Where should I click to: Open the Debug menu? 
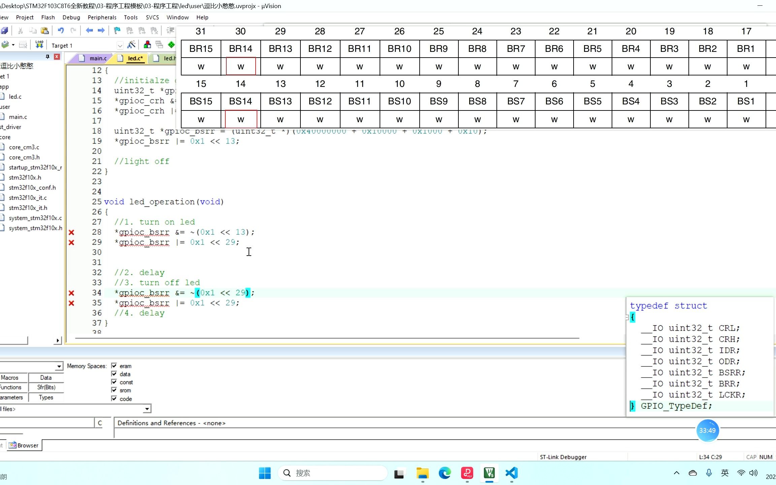pos(71,17)
